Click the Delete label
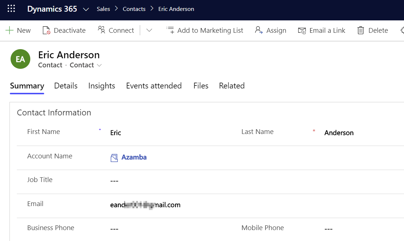 pos(378,30)
